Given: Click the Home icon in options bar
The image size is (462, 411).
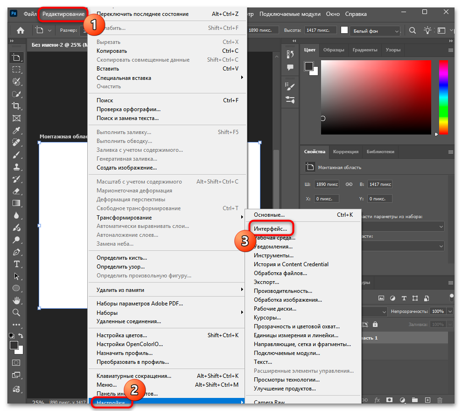Looking at the screenshot, I should pos(20,31).
